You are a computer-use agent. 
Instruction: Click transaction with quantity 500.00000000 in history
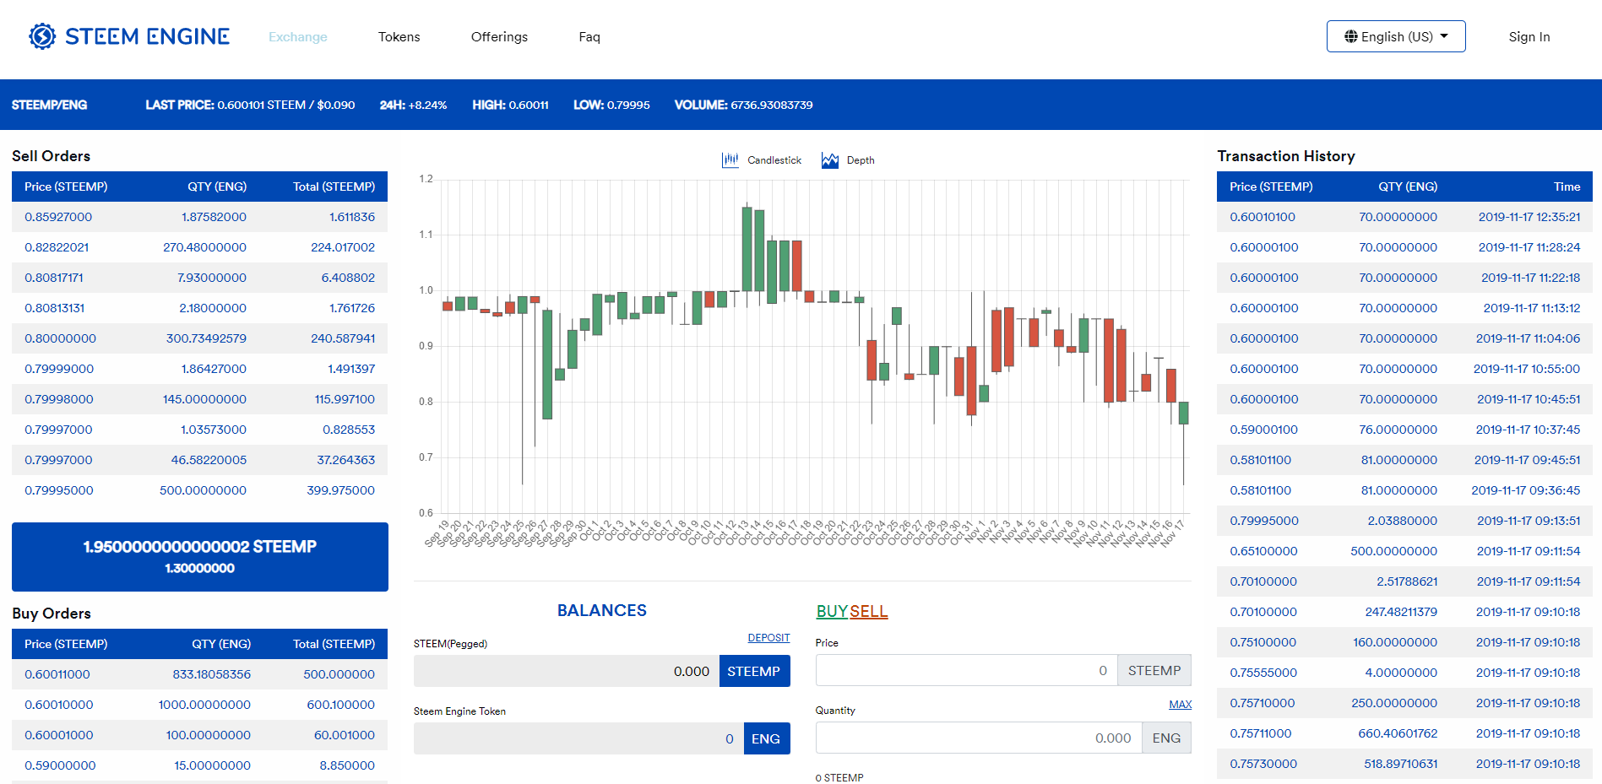coord(1404,551)
